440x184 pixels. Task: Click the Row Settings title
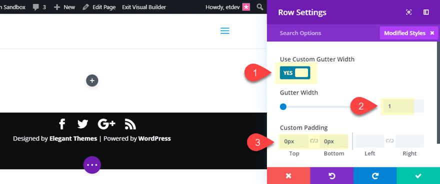pyautogui.click(x=302, y=12)
